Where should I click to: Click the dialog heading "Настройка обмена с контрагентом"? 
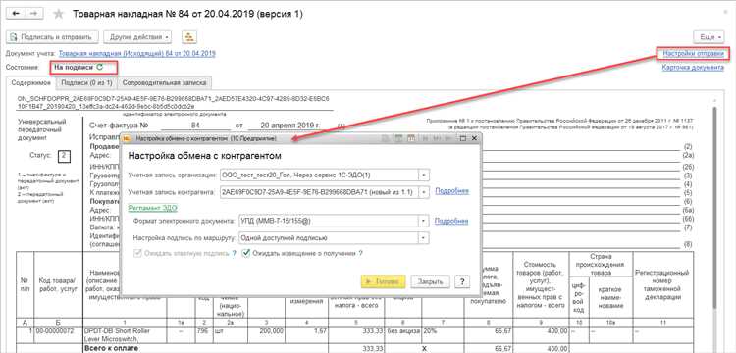[205, 156]
